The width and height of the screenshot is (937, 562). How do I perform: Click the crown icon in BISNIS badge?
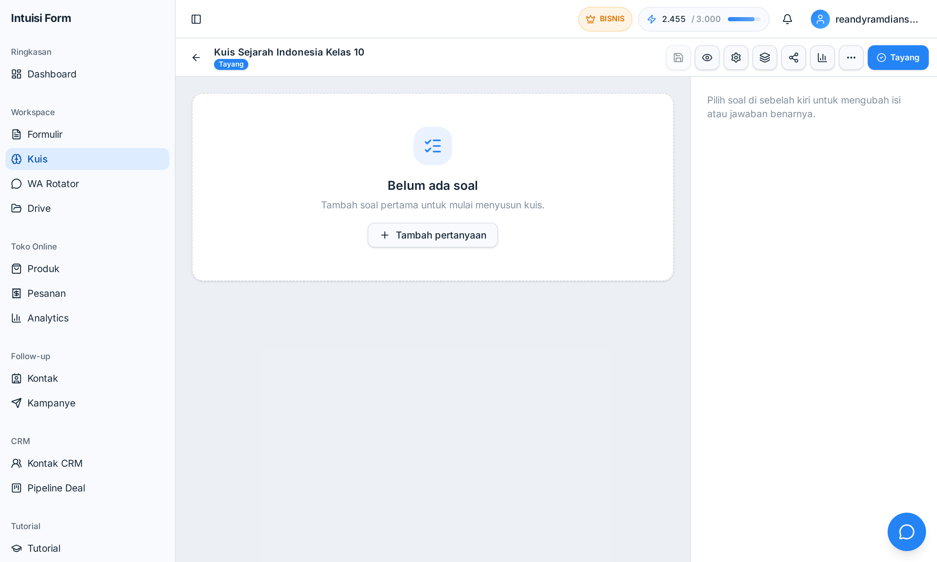[590, 19]
